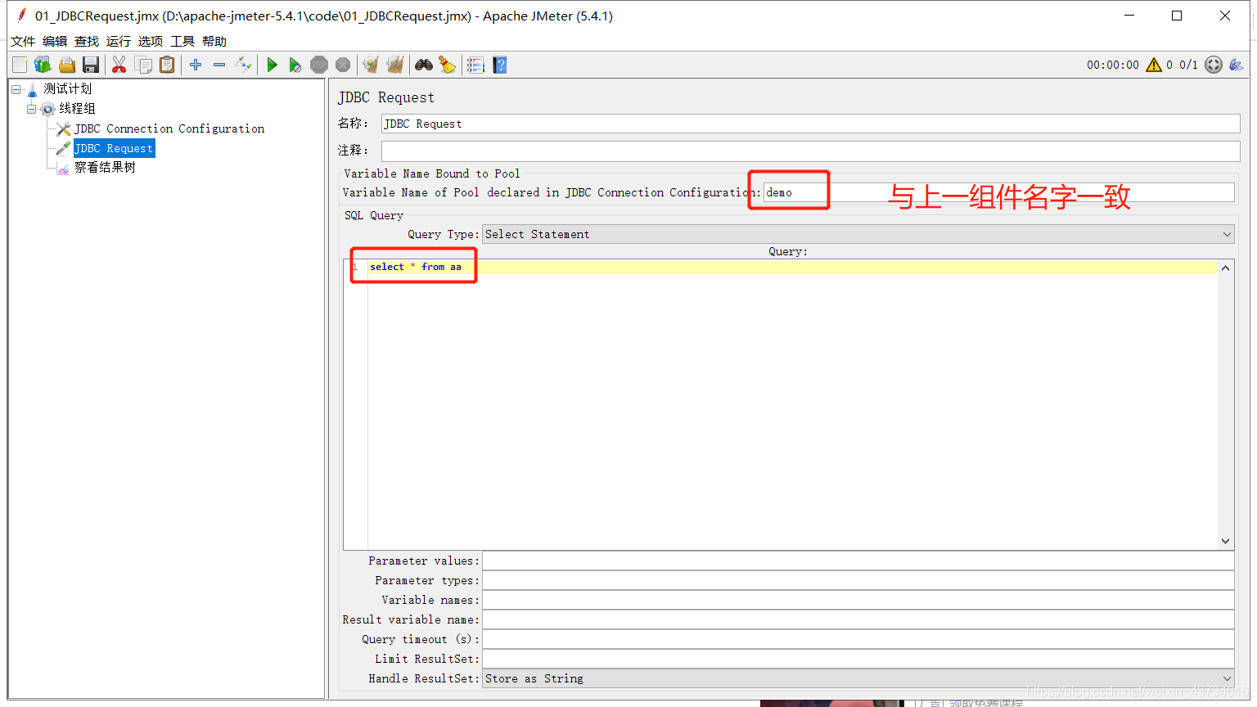
Task: Click the Clear broom icon
Action: pyautogui.click(x=371, y=65)
